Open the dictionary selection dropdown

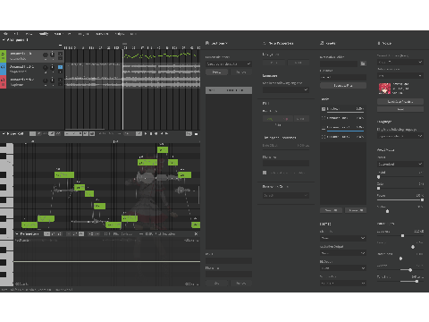pyautogui.click(x=229, y=64)
